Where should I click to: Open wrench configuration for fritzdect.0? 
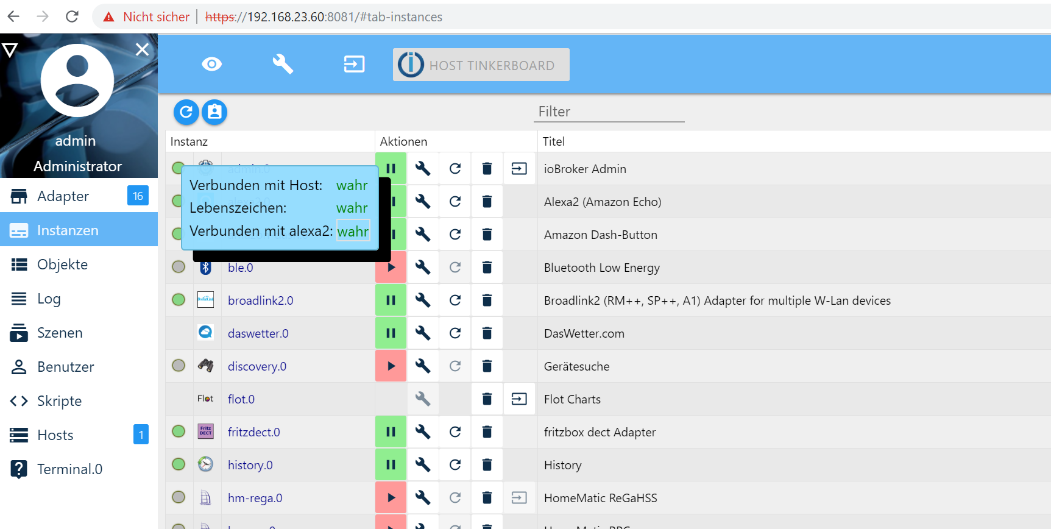pyautogui.click(x=423, y=432)
